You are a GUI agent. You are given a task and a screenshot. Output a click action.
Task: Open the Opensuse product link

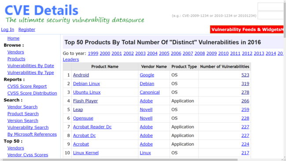tap(83, 118)
